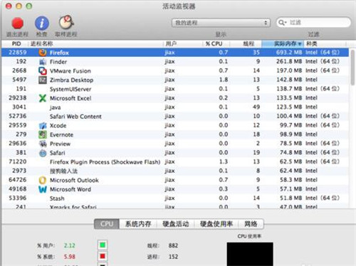Open the 硬盘活动 tab

pyautogui.click(x=176, y=224)
